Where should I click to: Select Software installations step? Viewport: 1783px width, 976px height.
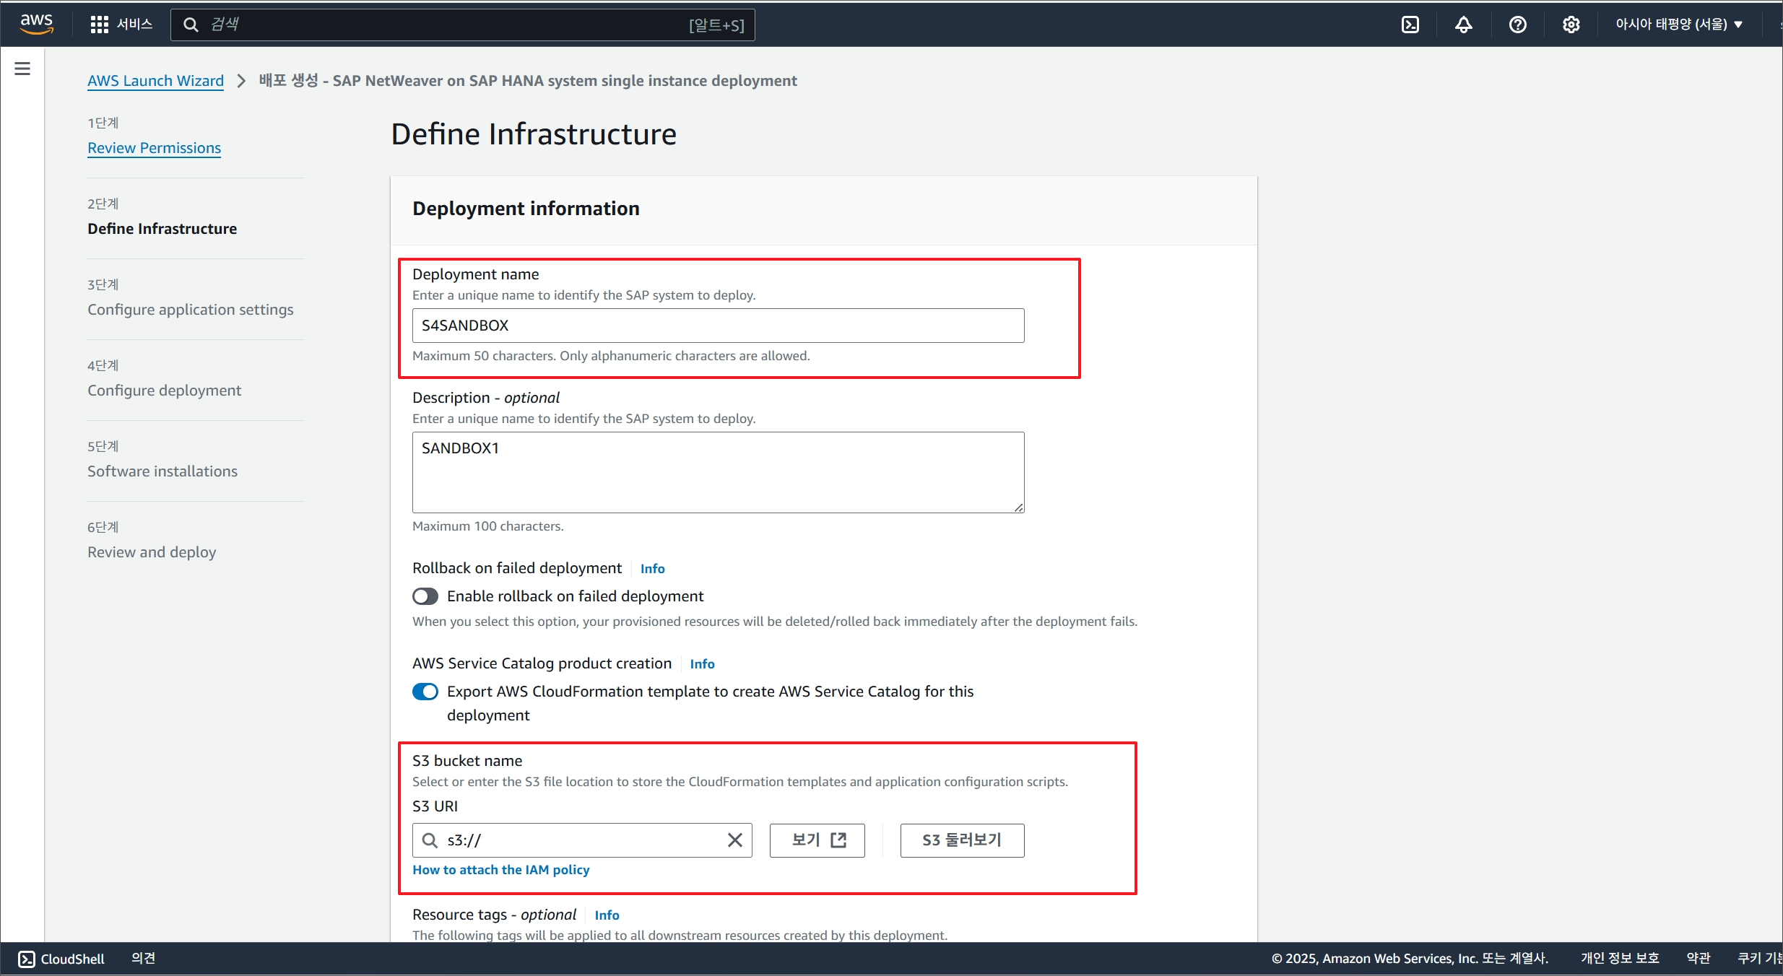[162, 471]
